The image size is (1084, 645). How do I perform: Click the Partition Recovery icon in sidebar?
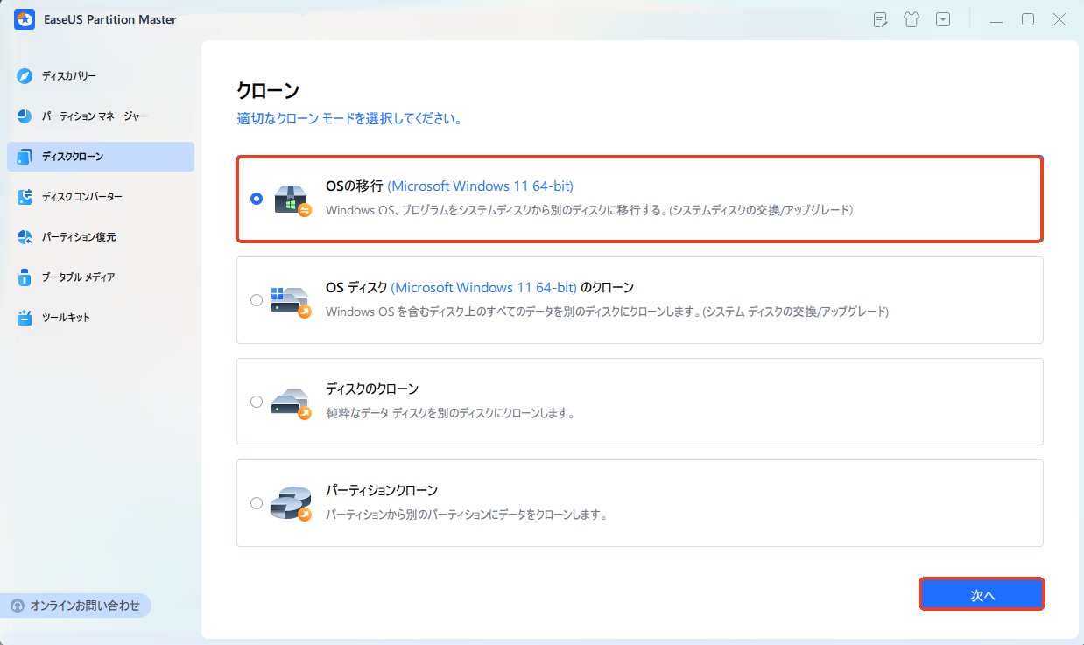pyautogui.click(x=25, y=237)
